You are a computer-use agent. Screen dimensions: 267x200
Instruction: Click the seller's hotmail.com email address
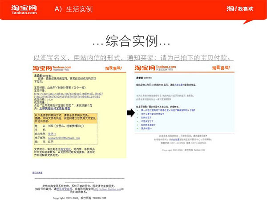[64, 138]
